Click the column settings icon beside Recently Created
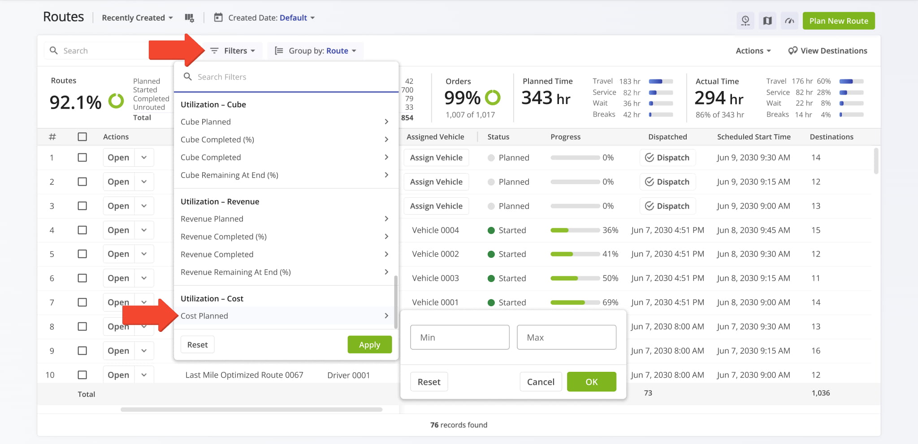Viewport: 918px width, 444px height. pyautogui.click(x=189, y=18)
